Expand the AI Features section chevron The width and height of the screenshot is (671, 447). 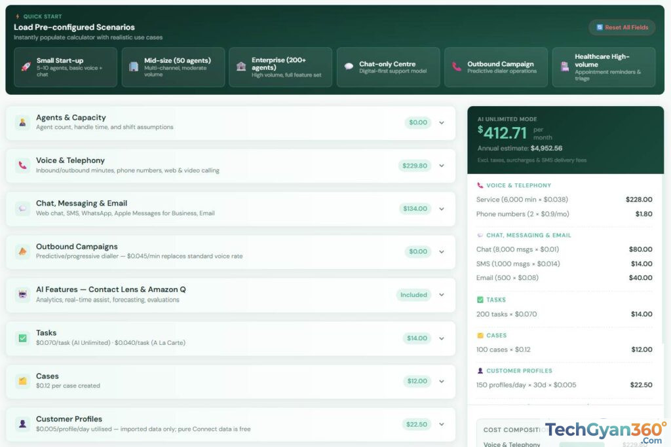442,295
